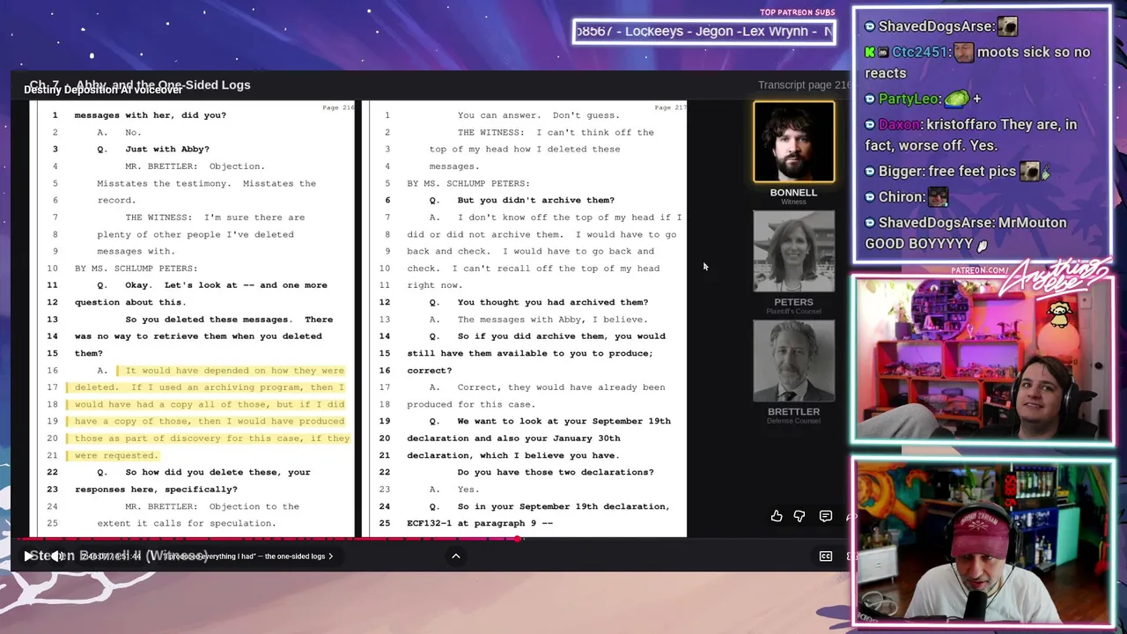The width and height of the screenshot is (1127, 634).
Task: Open the comments speech bubble icon
Action: coord(826,517)
